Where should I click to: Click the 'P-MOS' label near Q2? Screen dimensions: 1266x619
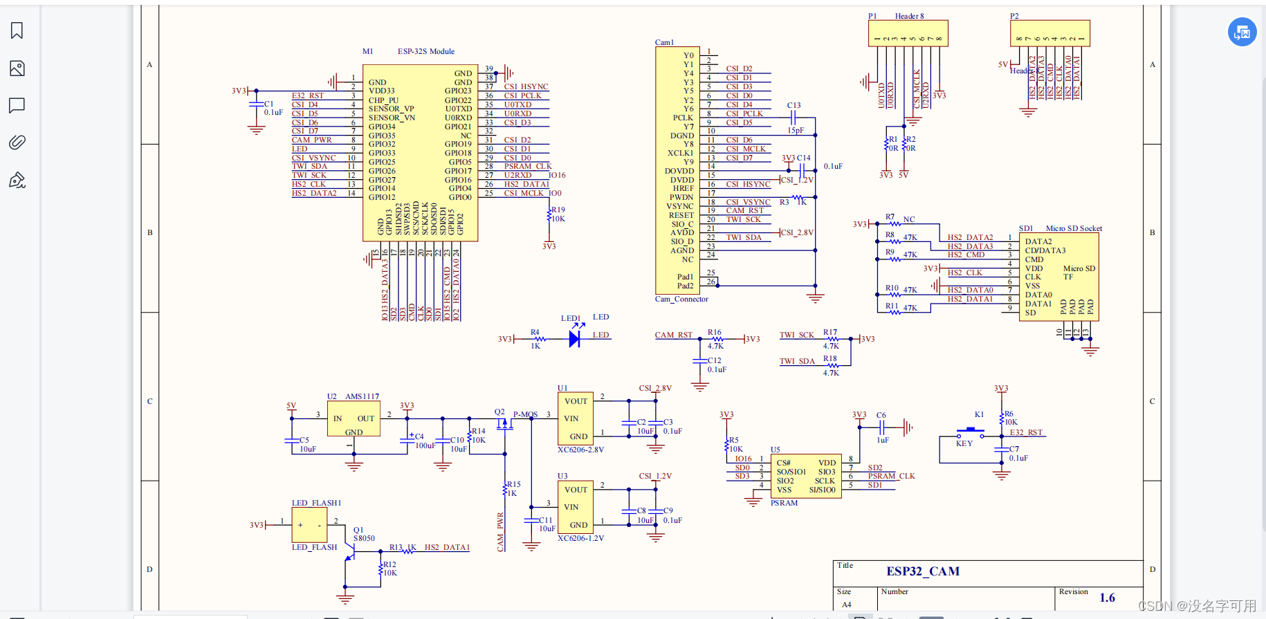(x=525, y=415)
